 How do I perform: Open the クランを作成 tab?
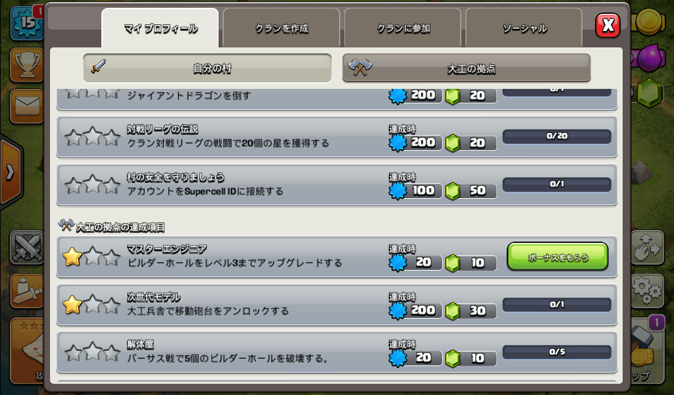(282, 28)
